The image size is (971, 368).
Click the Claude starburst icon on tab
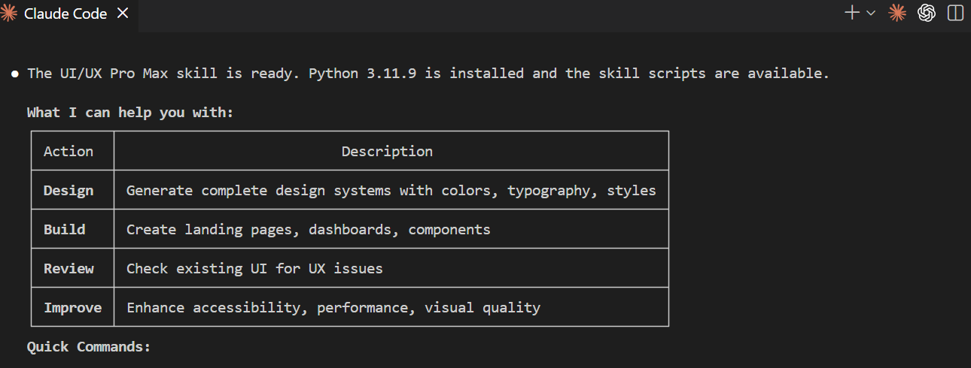coord(9,14)
